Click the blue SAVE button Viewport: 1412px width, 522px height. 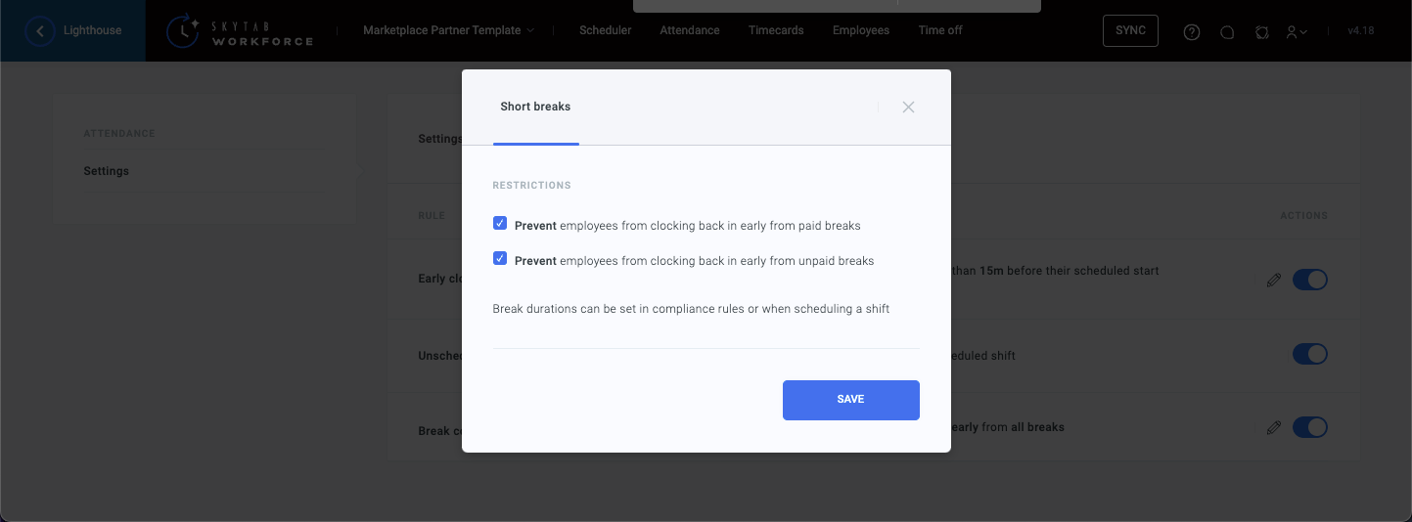click(850, 400)
